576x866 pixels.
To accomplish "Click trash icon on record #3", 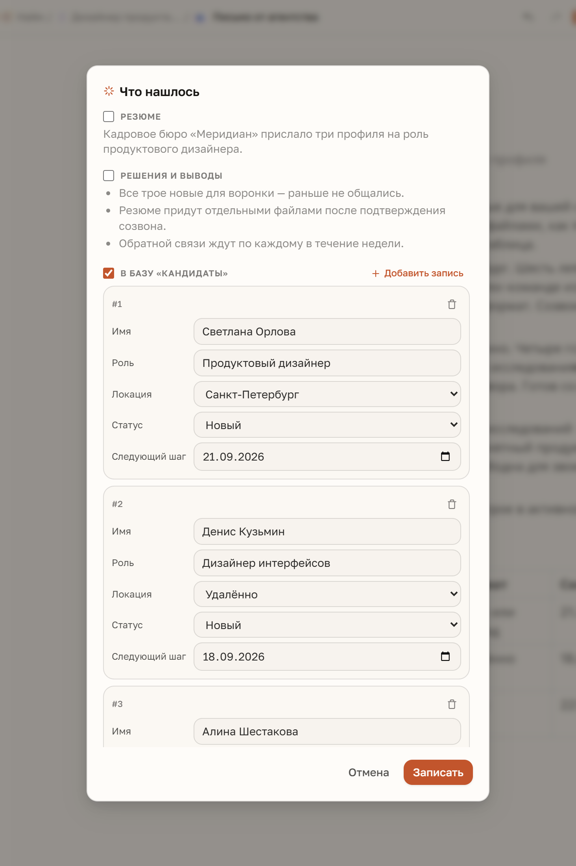I will pyautogui.click(x=452, y=704).
